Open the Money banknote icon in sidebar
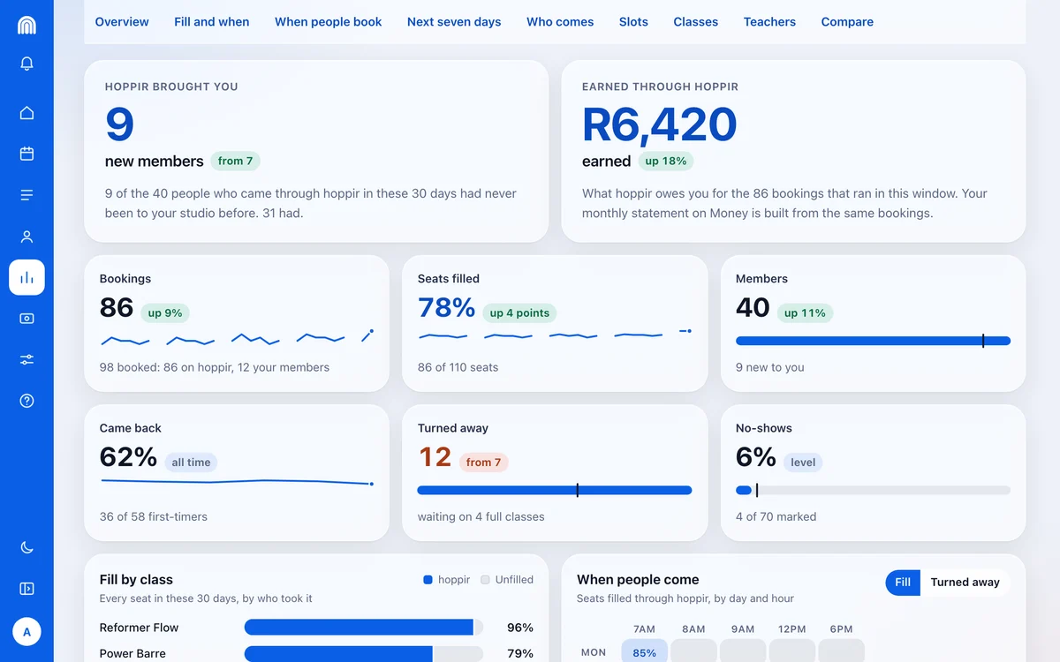Viewport: 1060px width, 662px height. 26,319
